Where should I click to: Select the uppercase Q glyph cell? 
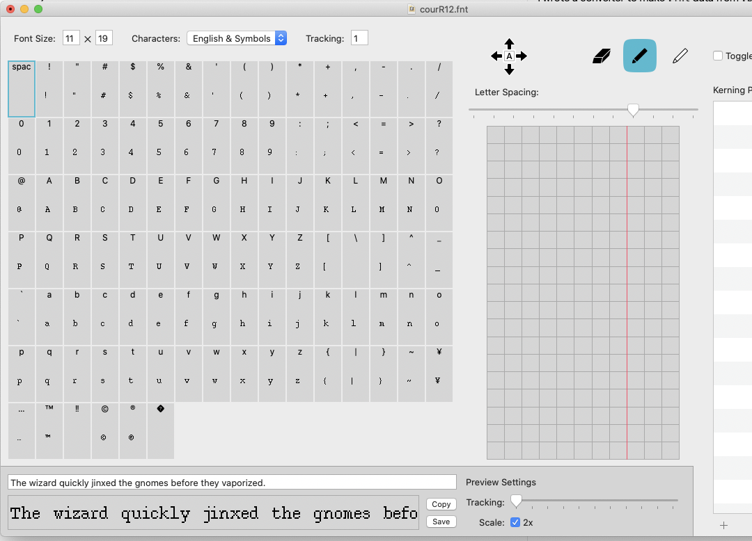(x=49, y=260)
